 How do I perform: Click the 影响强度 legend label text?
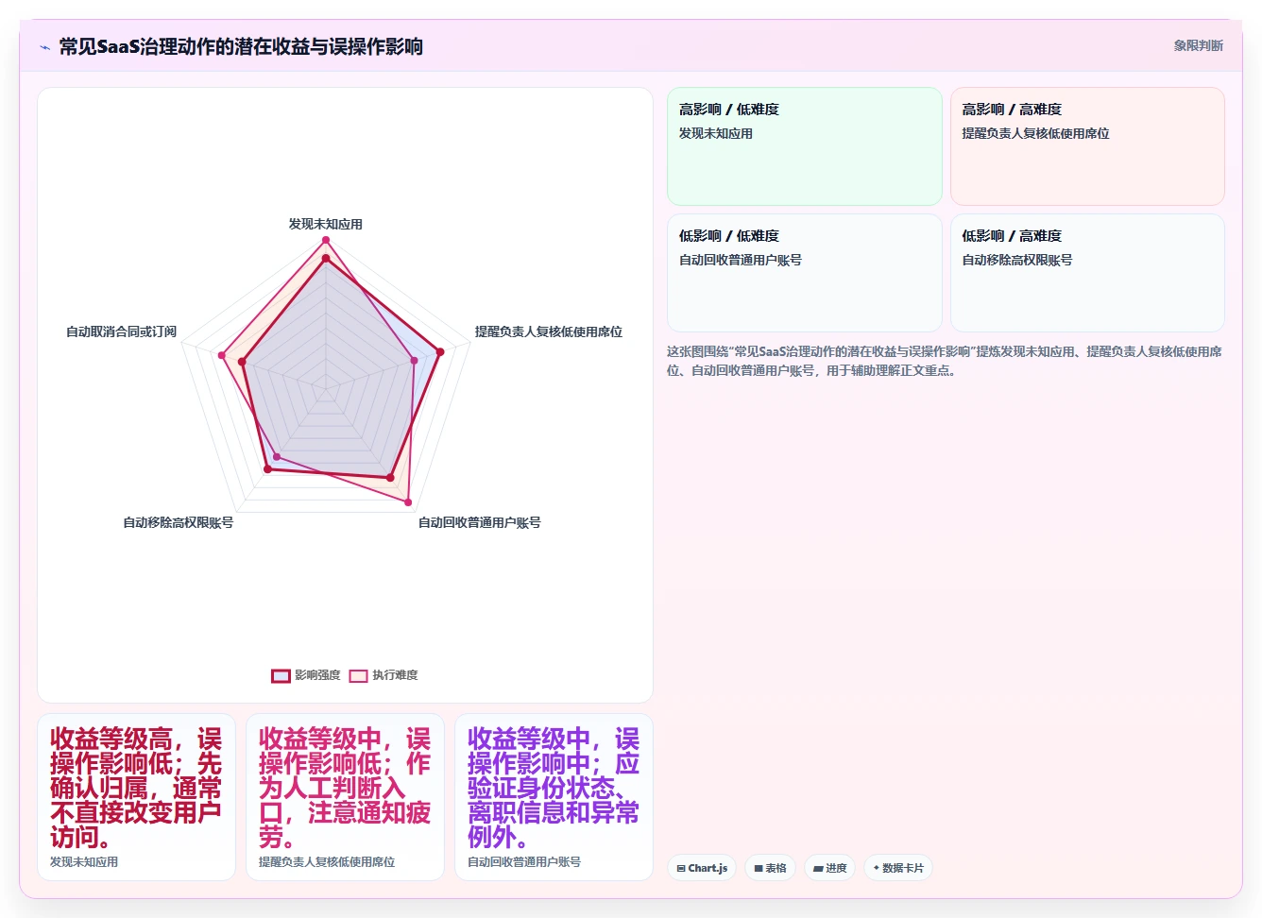317,675
